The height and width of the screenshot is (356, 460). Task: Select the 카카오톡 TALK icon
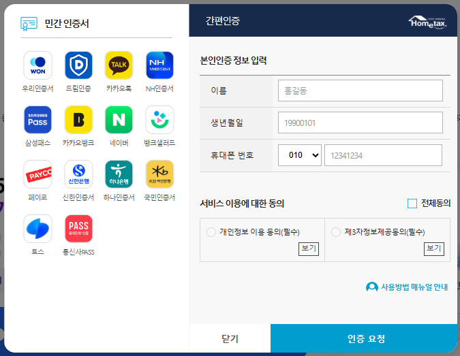coord(119,65)
